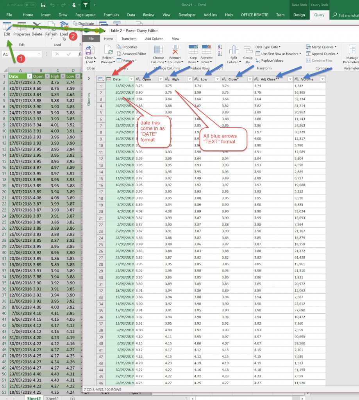Switch to the Transform tab
This screenshot has width=359, height=400.
tap(129, 39)
